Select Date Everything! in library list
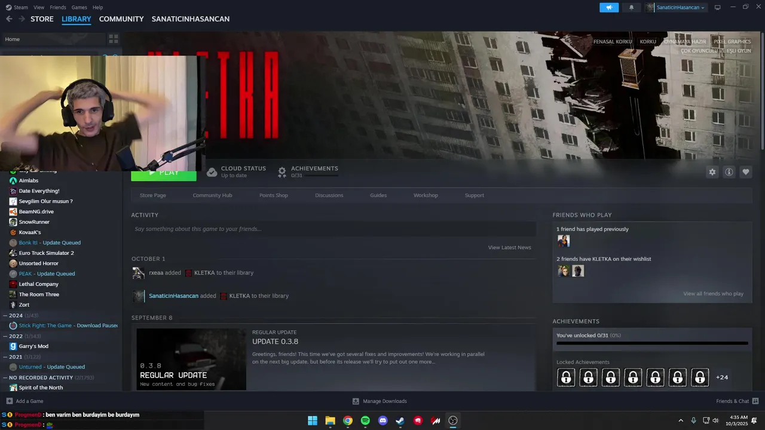The width and height of the screenshot is (765, 430). point(39,191)
